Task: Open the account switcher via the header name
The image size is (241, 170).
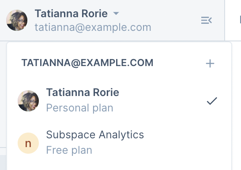Action: (71, 14)
